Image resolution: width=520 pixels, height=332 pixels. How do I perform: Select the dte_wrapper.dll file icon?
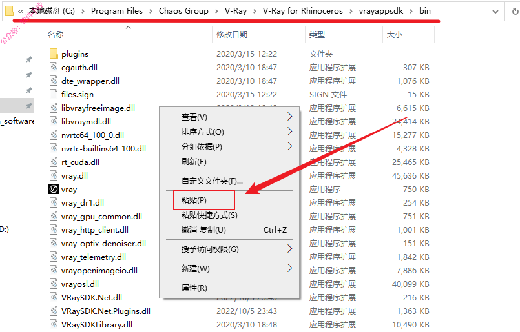[x=54, y=81]
